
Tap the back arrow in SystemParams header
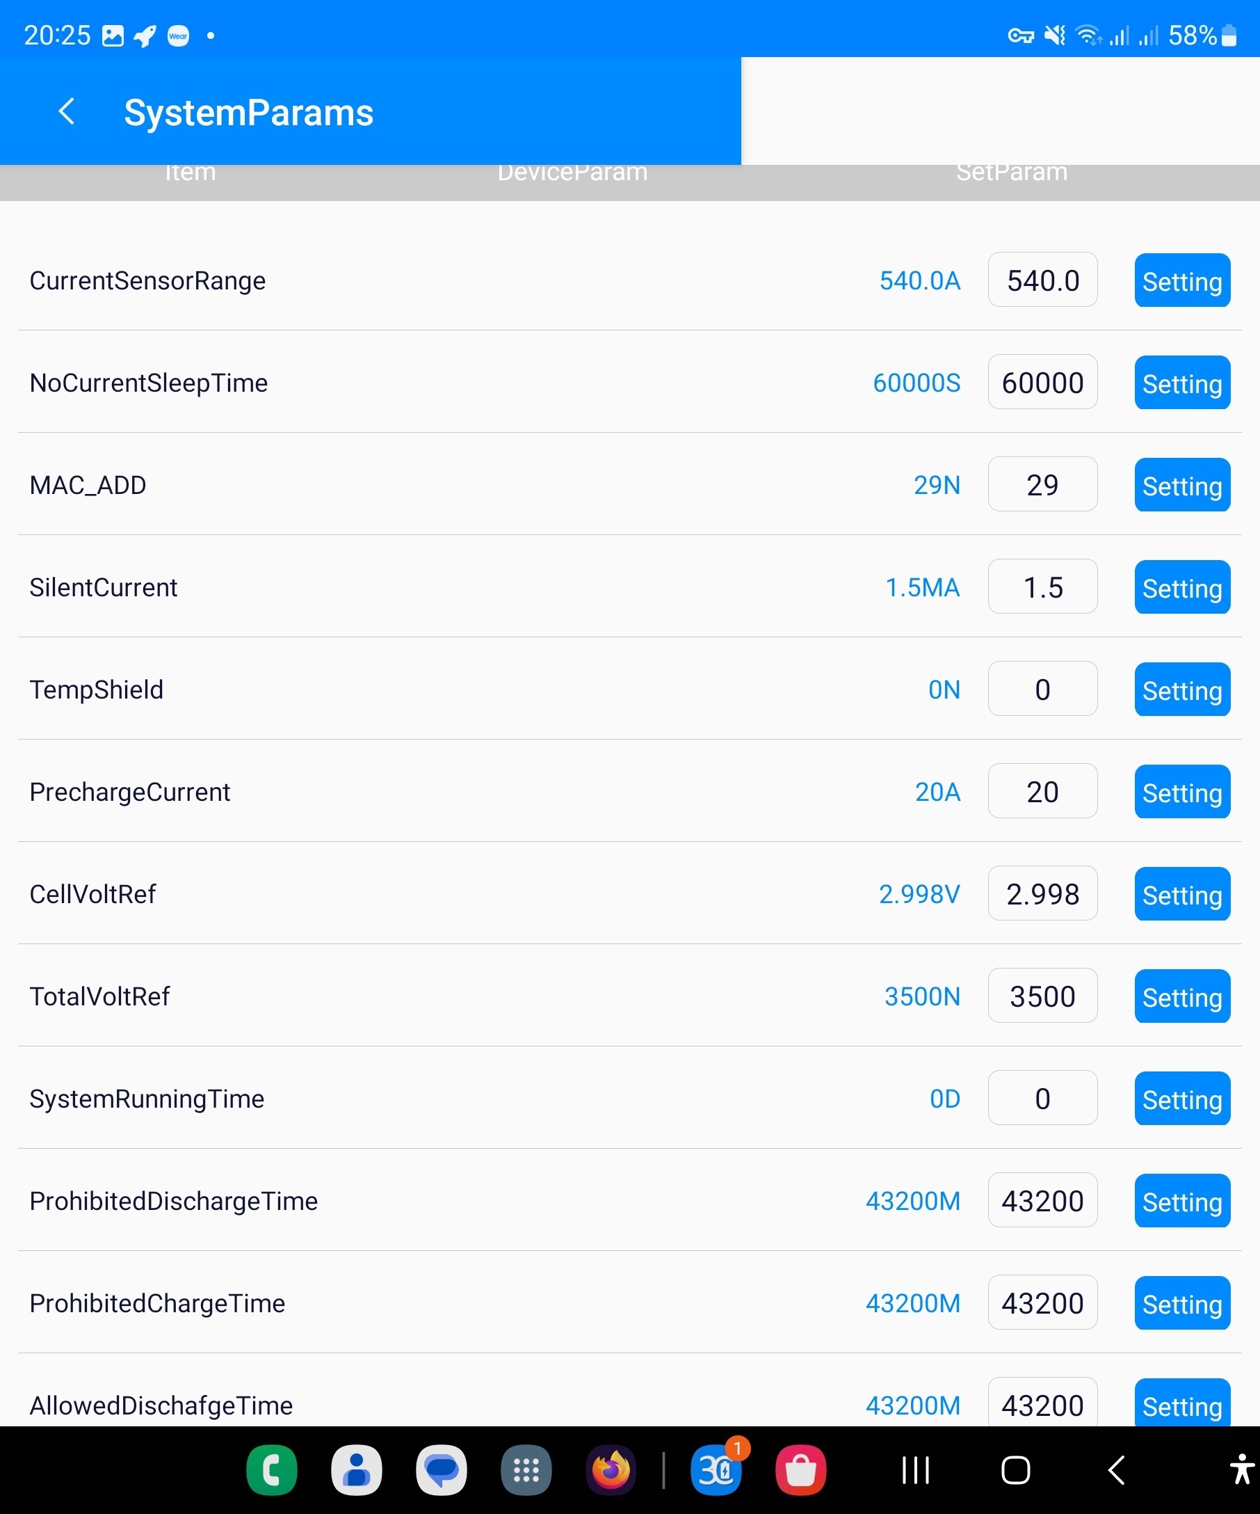67,112
